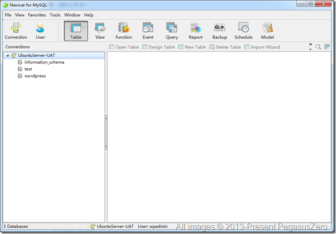Image resolution: width=336 pixels, height=234 pixels.
Task: Open the Report toolbar icon
Action: point(196,31)
